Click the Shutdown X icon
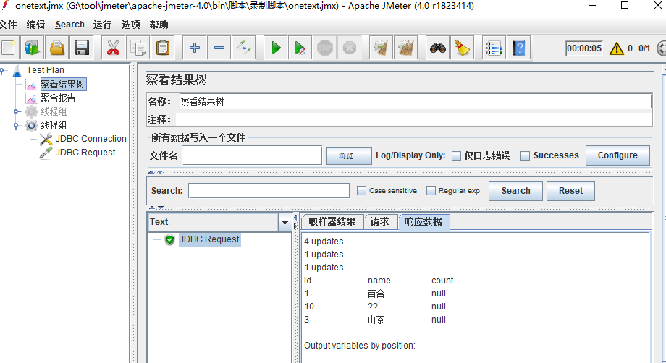666x363 pixels. 350,48
